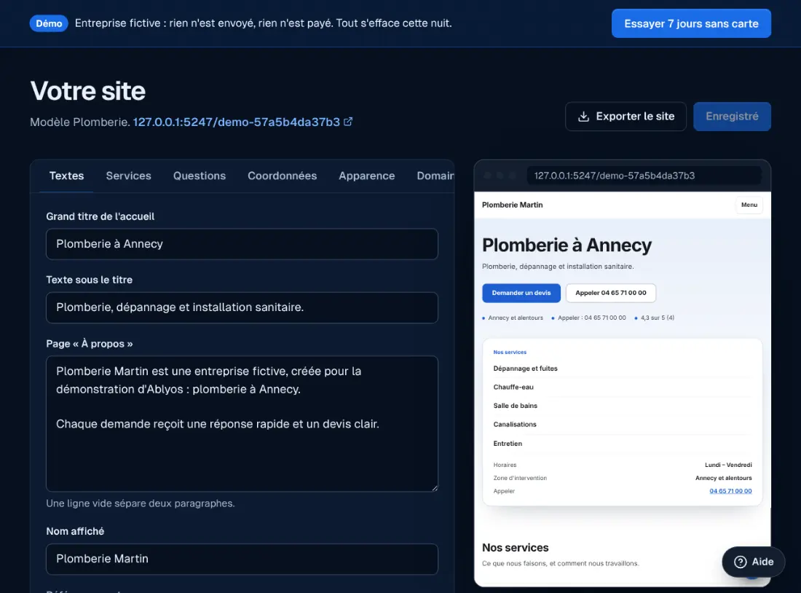Screen dimensions: 801x593
Task: Focus the Texte sous le titre field
Action: pos(242,307)
